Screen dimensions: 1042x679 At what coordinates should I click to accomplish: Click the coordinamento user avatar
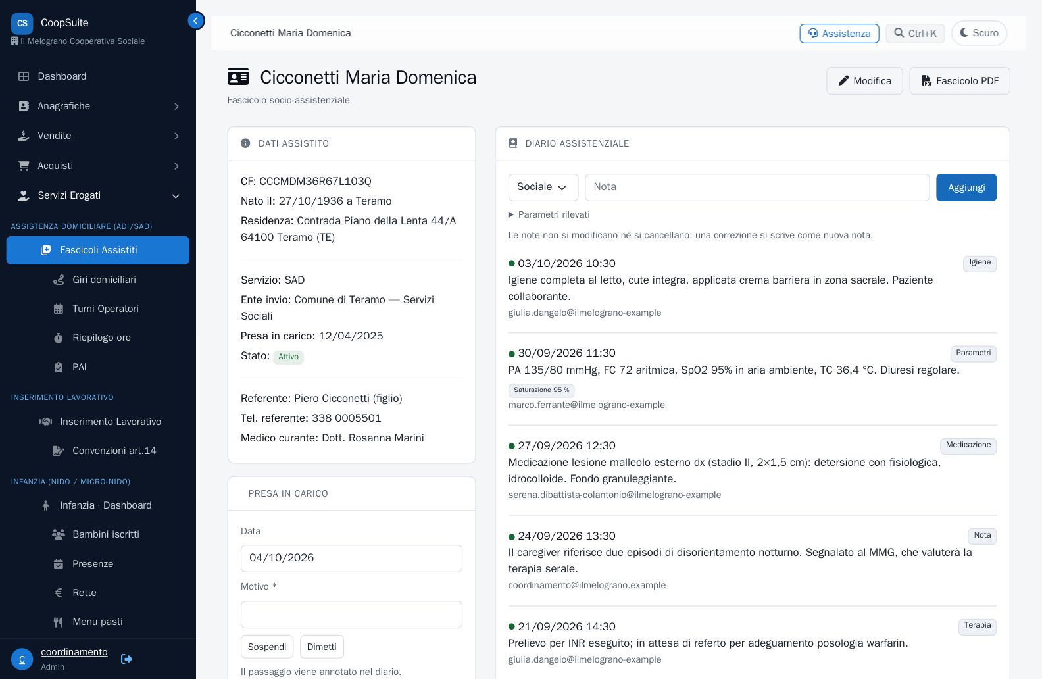click(x=22, y=659)
